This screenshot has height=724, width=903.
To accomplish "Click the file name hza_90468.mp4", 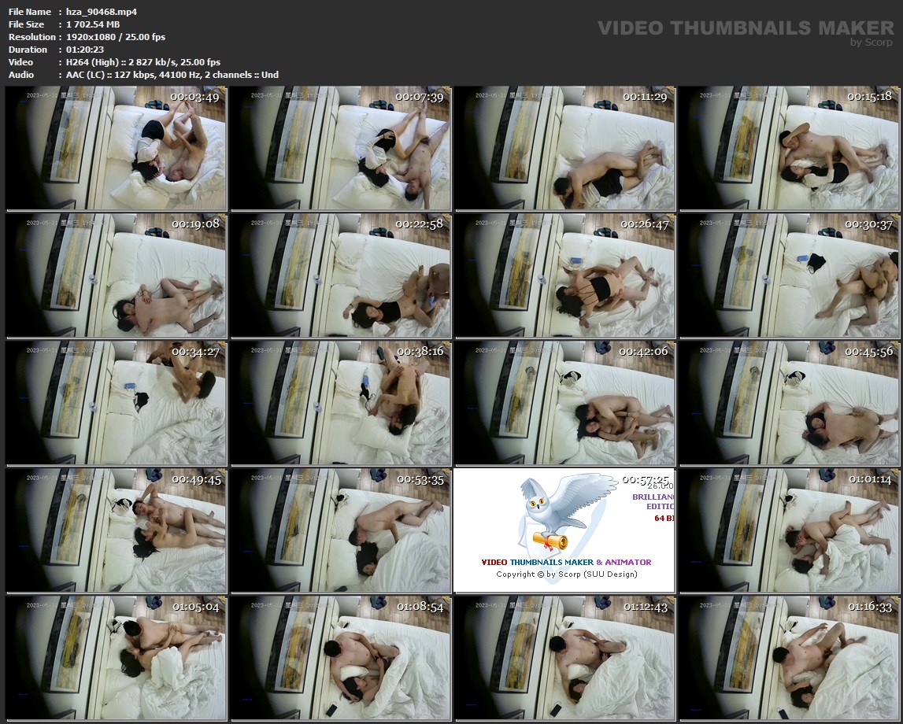I will 102,12.
